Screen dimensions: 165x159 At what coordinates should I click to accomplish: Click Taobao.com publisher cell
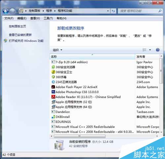tap(145, 112)
